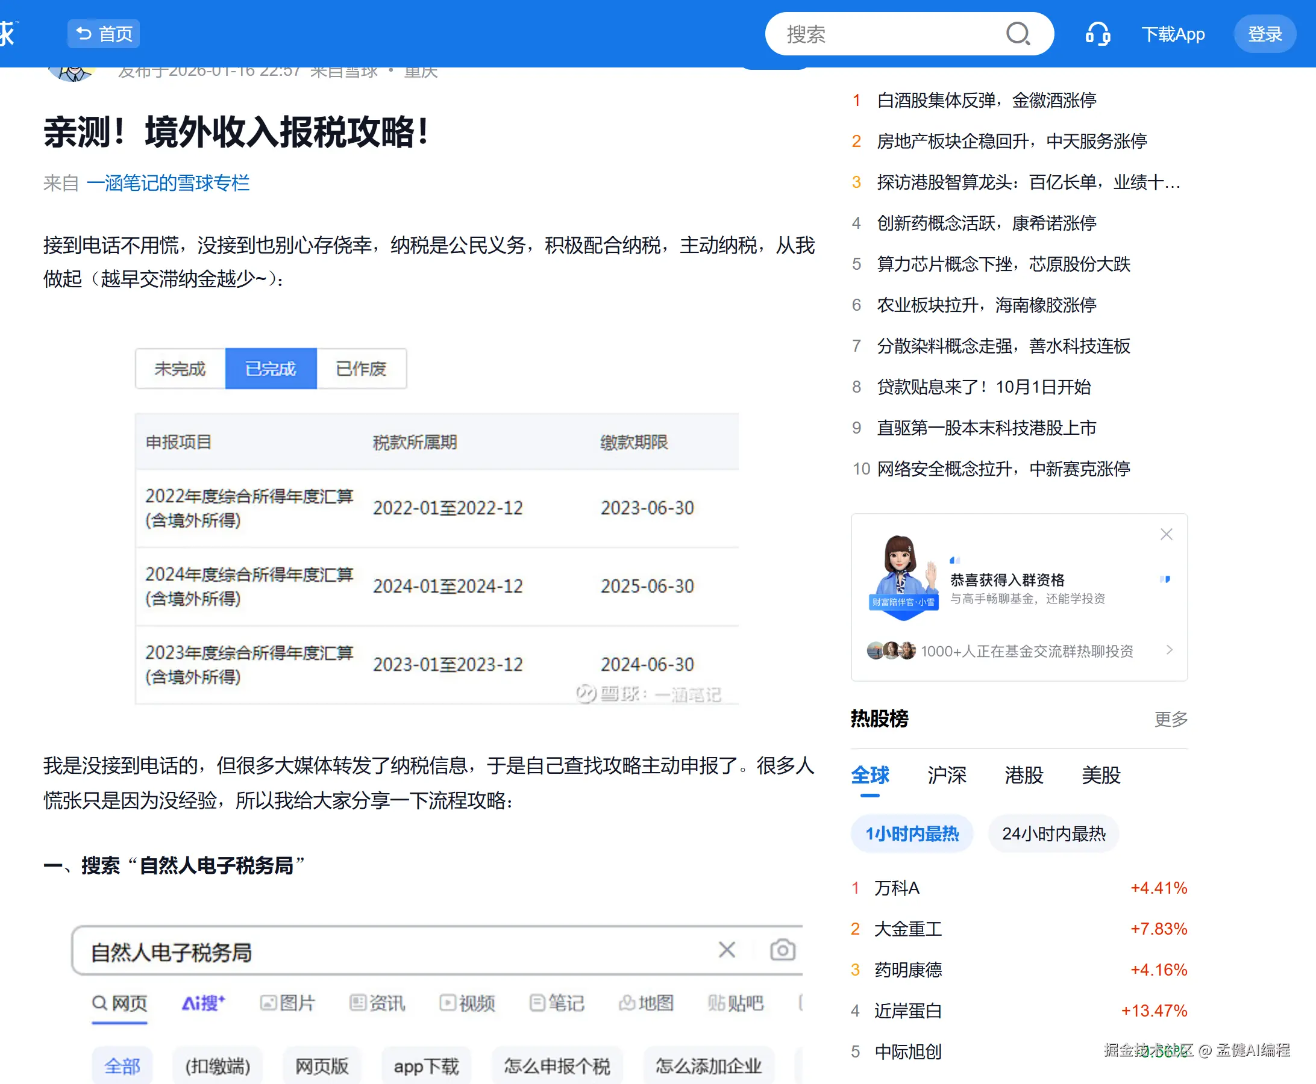Open stock 近岸蛋白 row

point(1018,1011)
